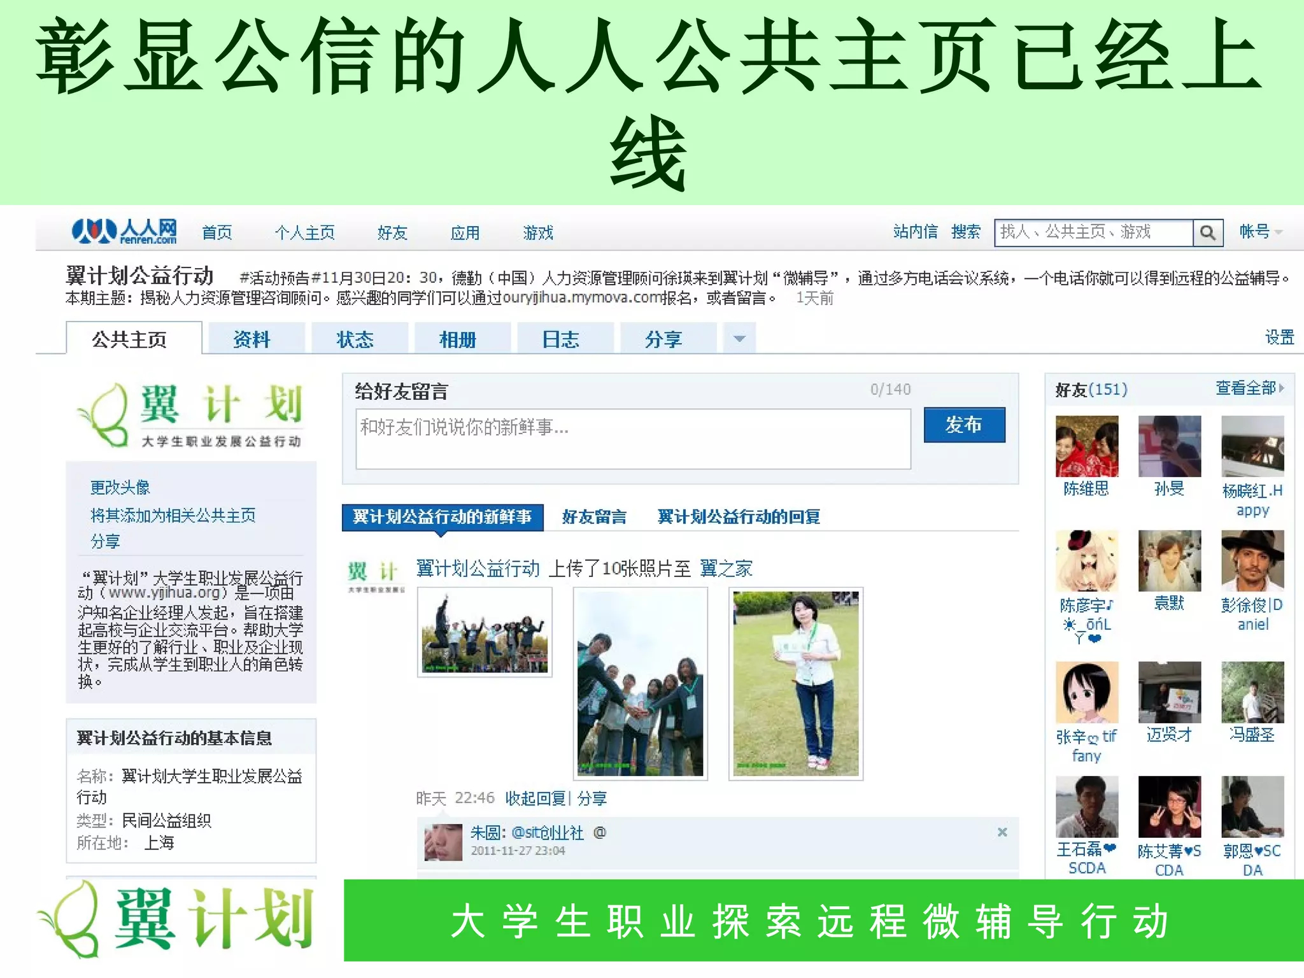Image resolution: width=1304 pixels, height=978 pixels.
Task: Open the 设置 settings link
Action: pyautogui.click(x=1279, y=337)
